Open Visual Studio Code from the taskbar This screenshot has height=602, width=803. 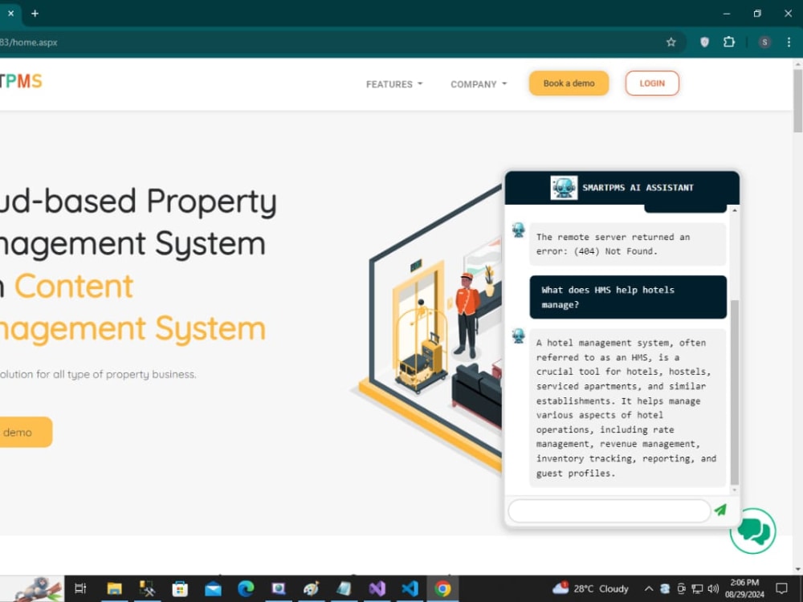410,588
